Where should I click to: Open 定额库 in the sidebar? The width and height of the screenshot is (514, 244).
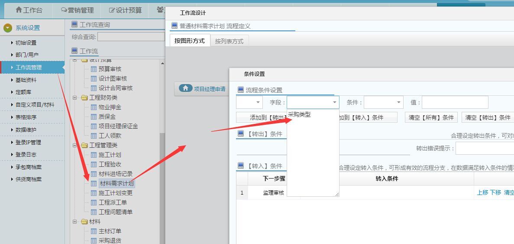click(23, 92)
